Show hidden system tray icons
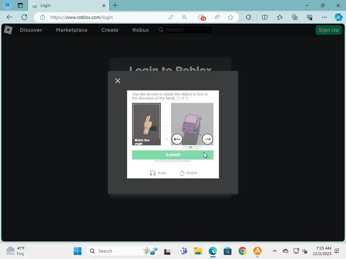 [274, 251]
